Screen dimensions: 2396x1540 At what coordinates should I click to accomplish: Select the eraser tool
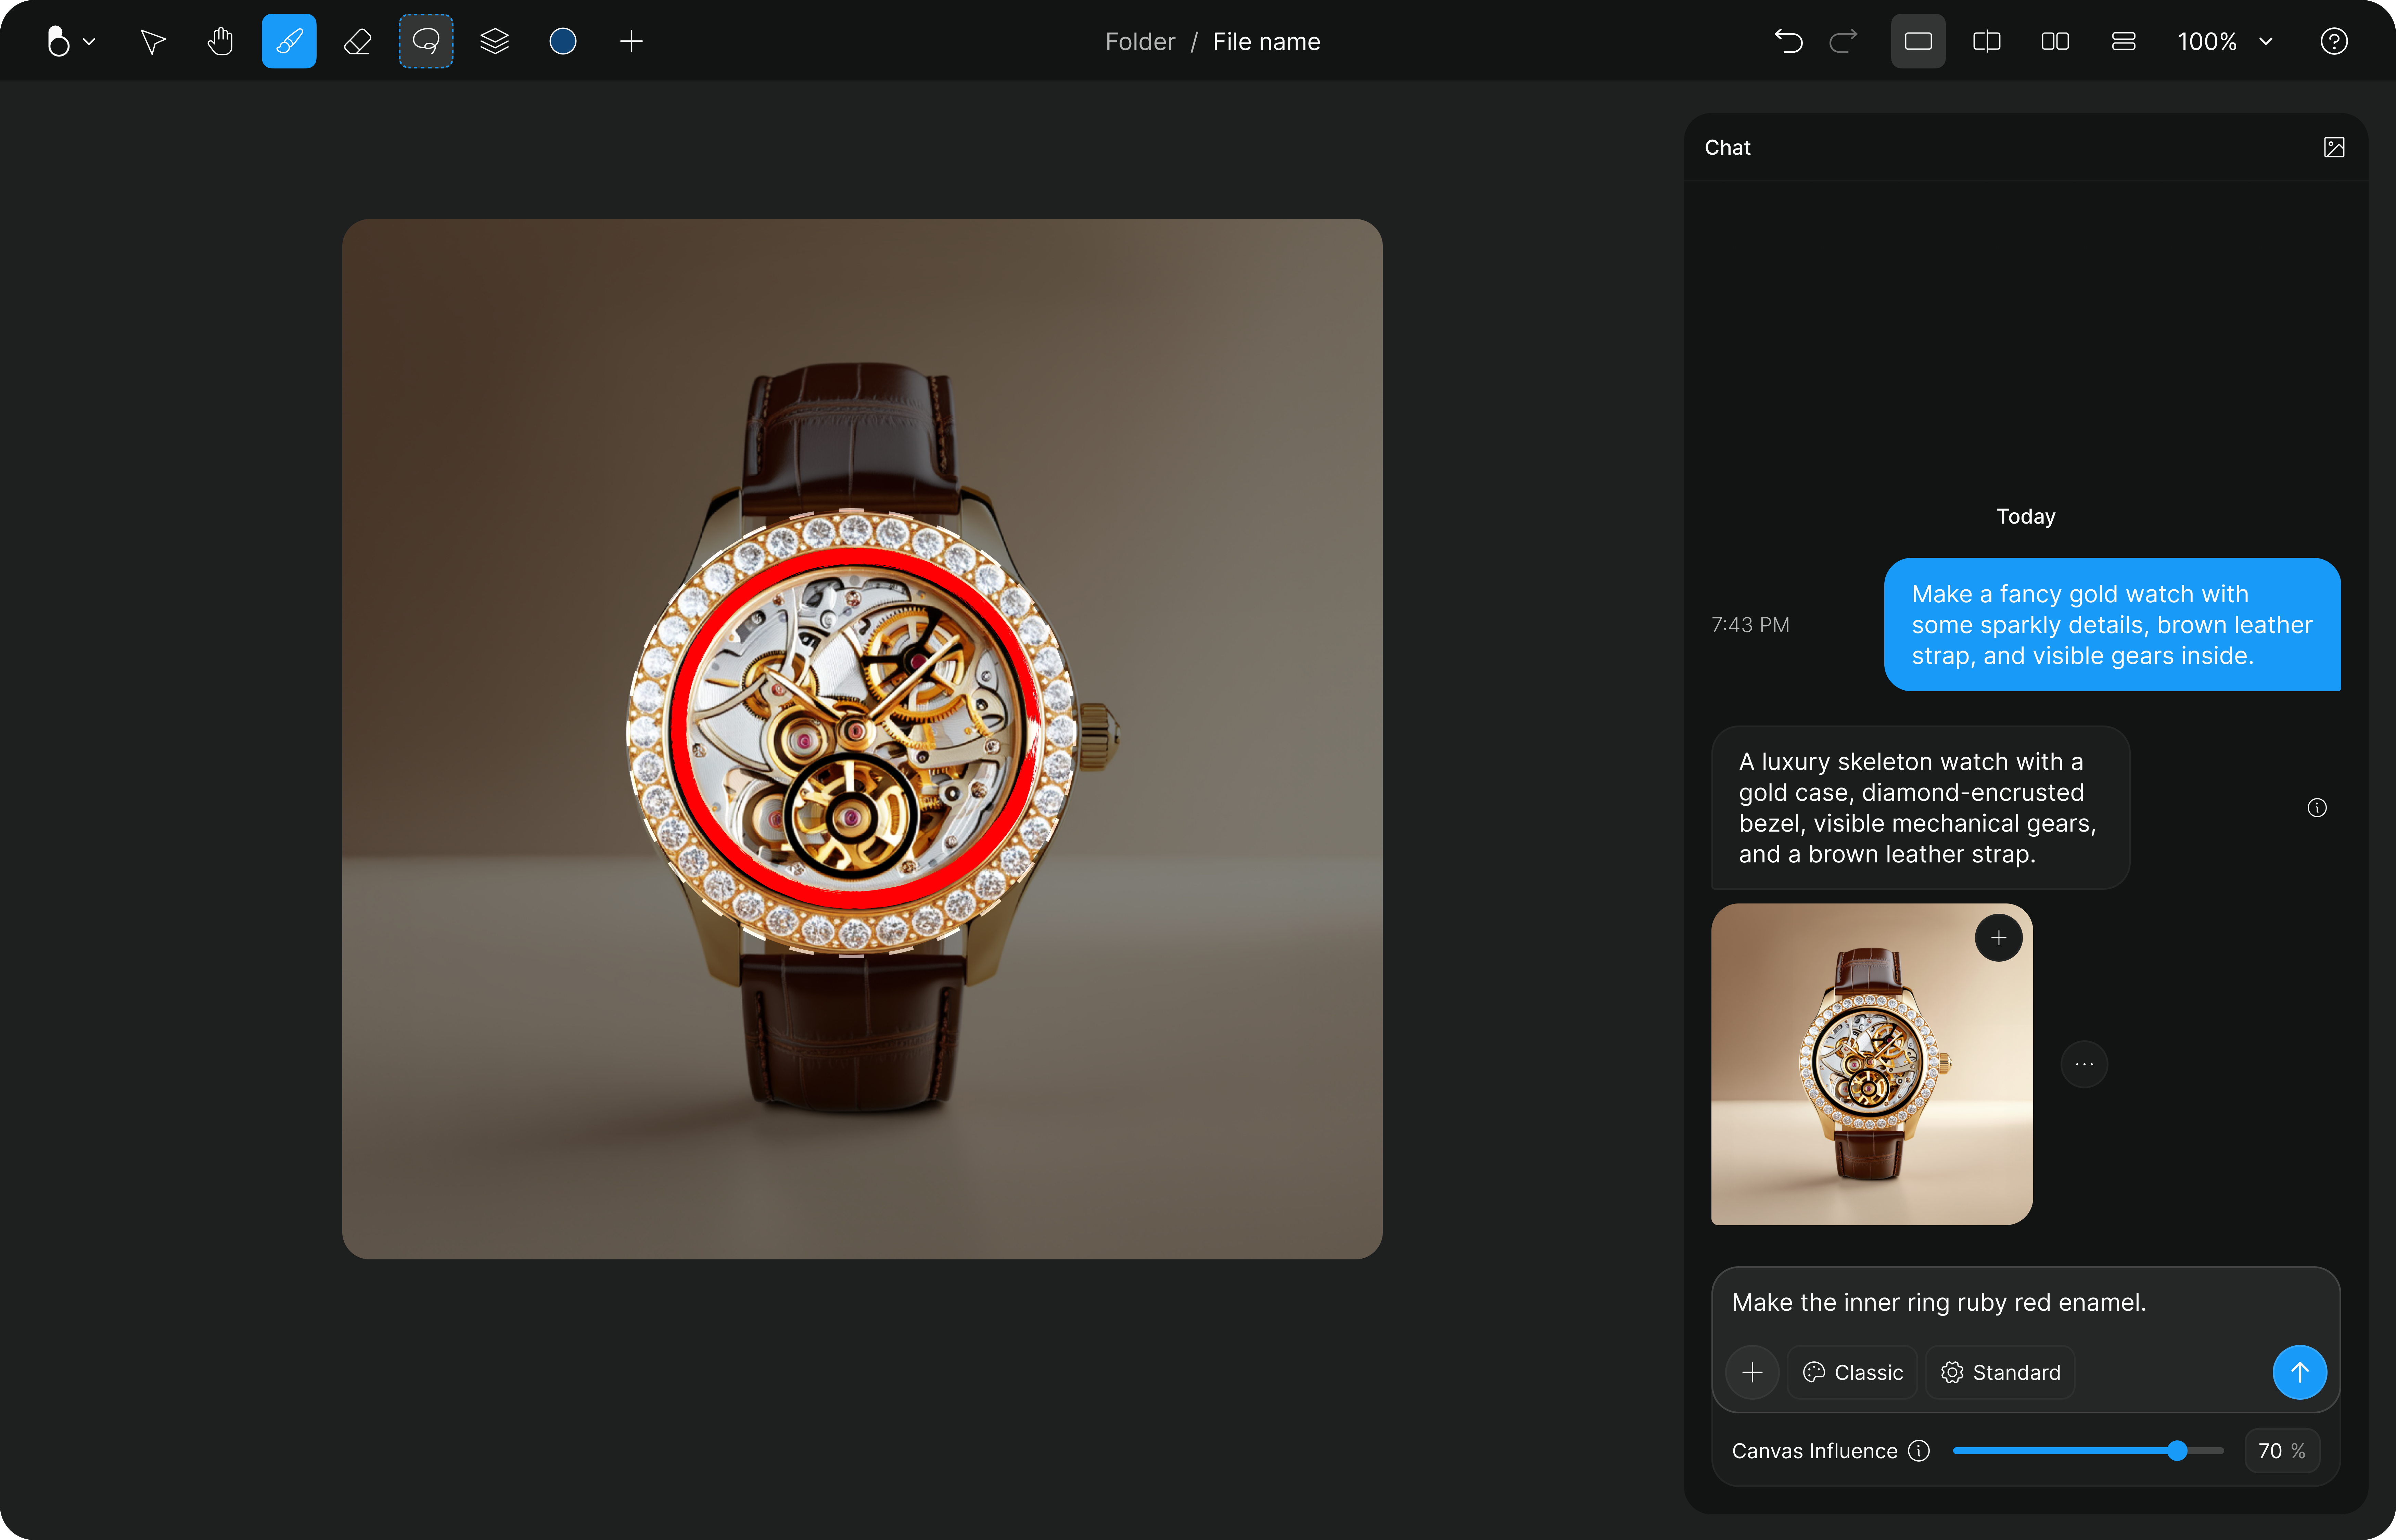tap(357, 41)
